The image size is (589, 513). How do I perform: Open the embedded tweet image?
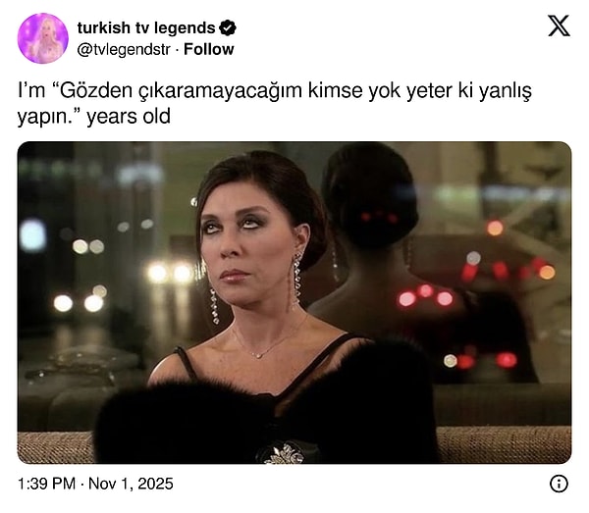(294, 302)
